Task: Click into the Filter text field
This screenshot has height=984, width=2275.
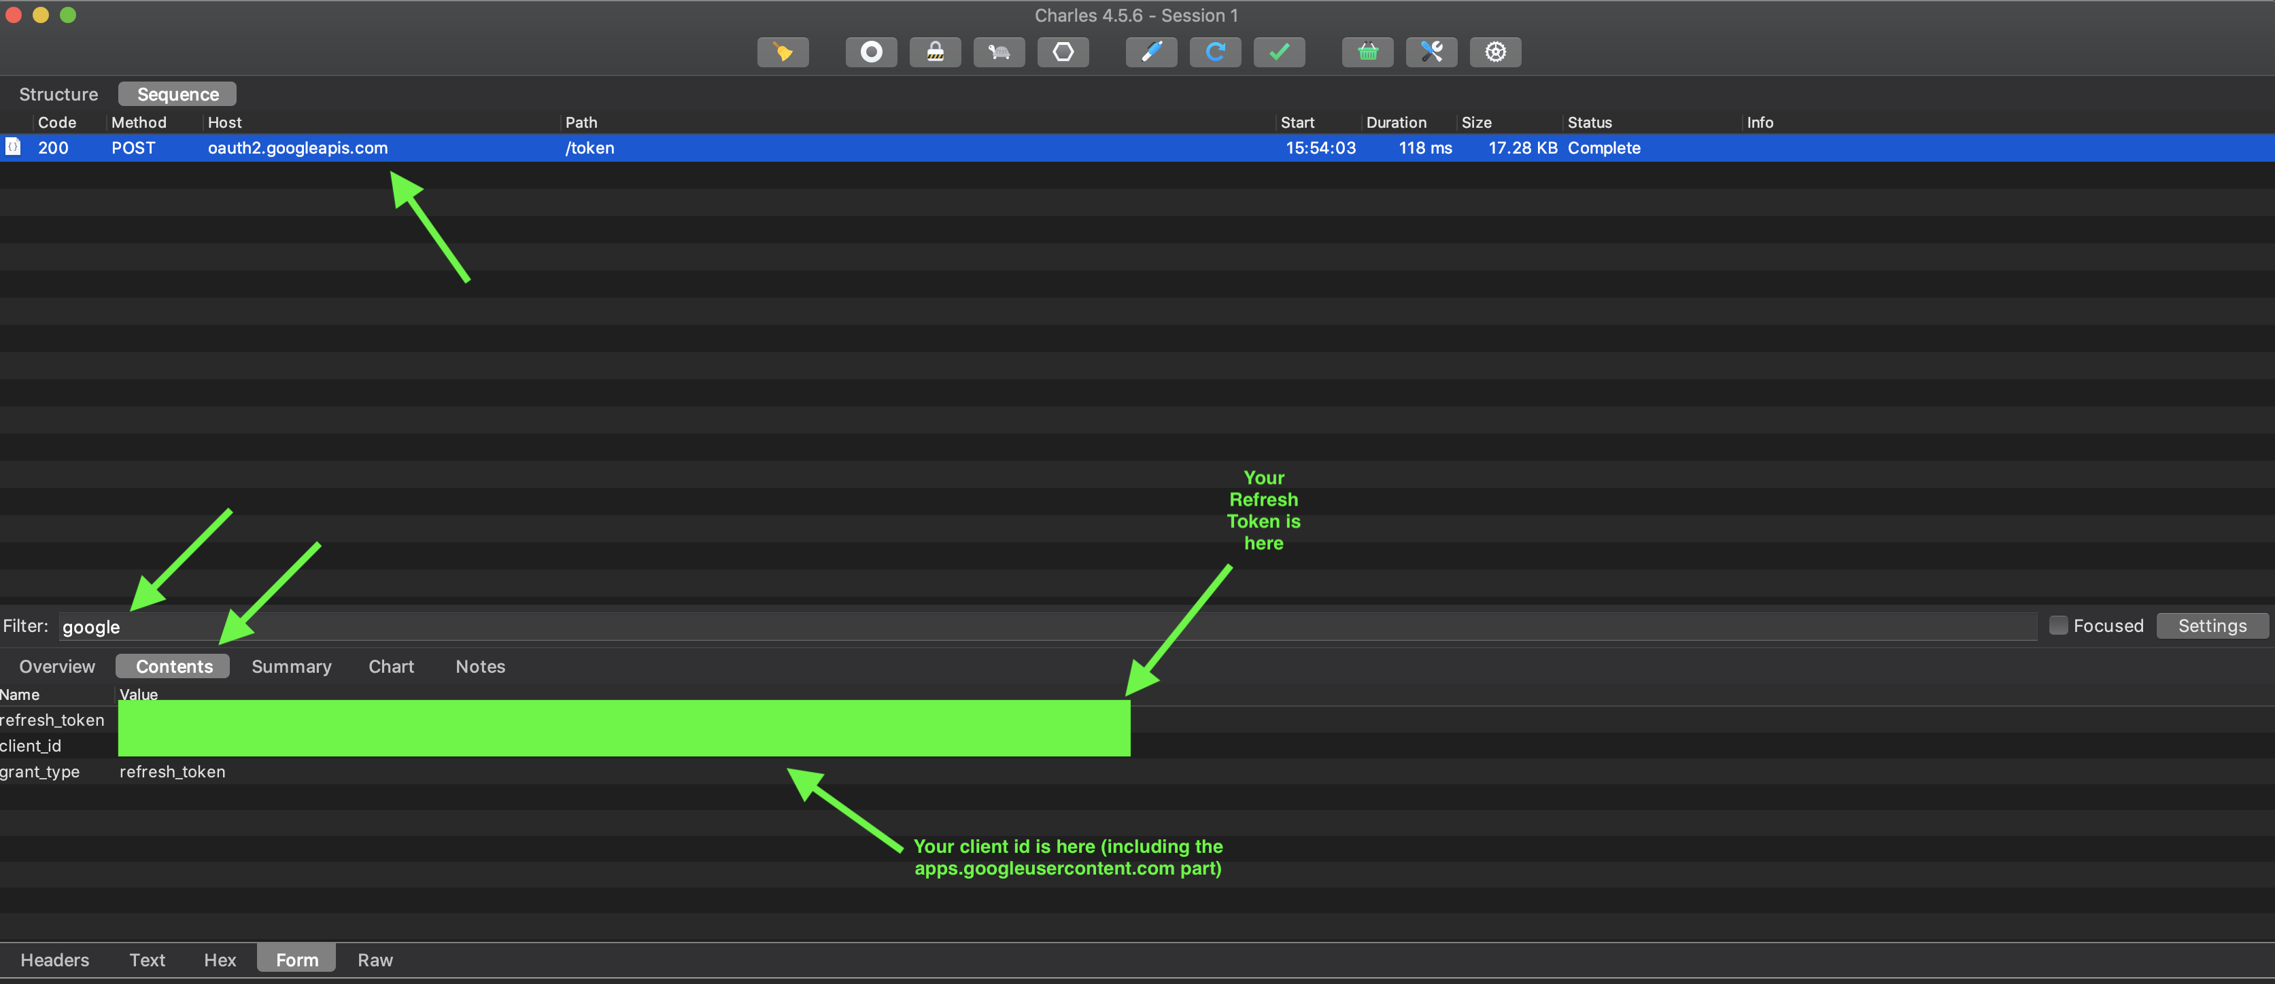Action: click(1042, 627)
